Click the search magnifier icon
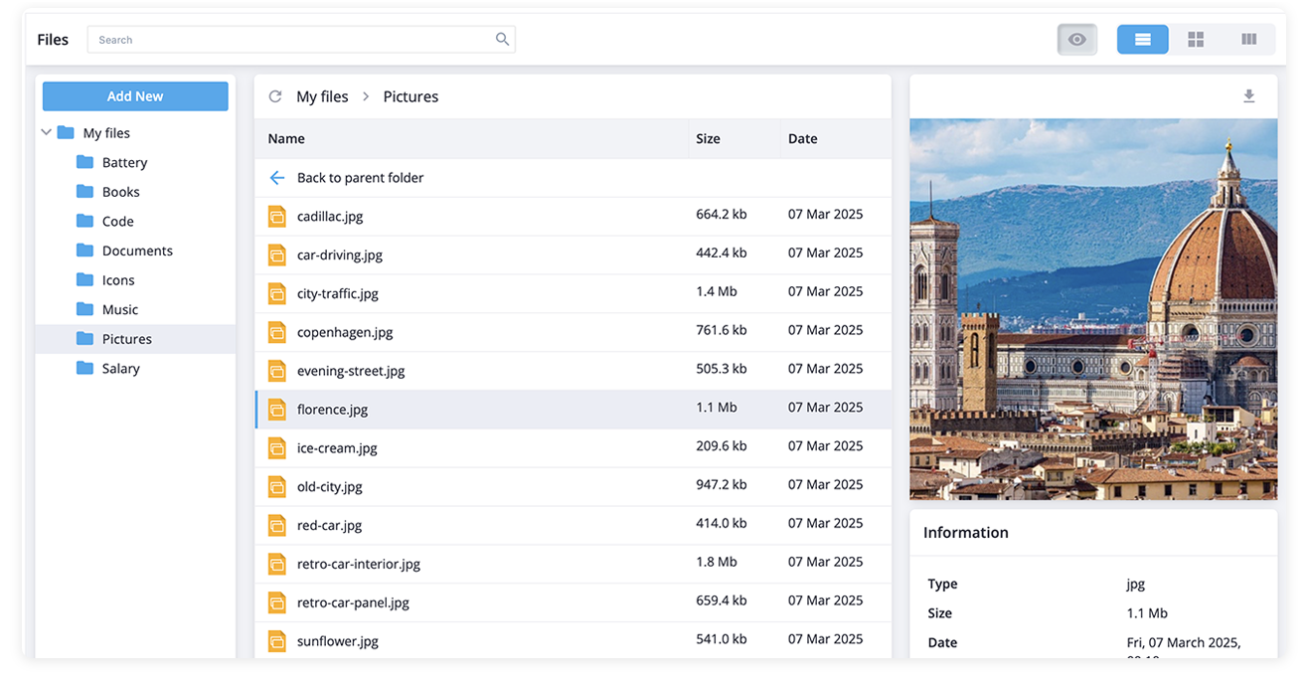 (502, 39)
